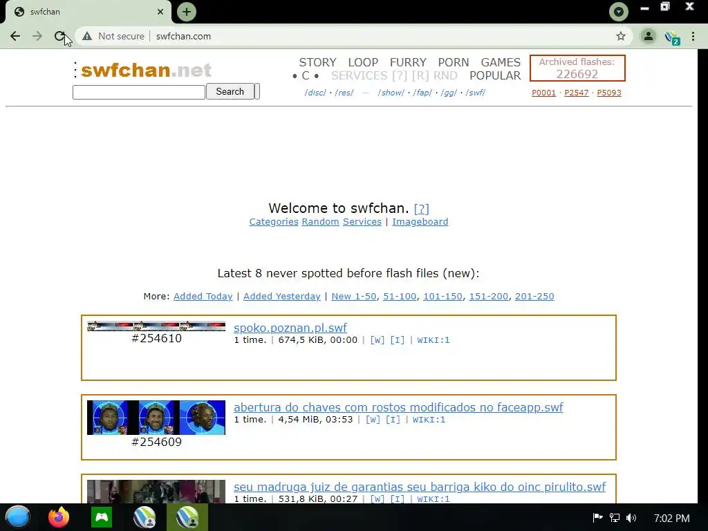Click the [R] link in the header

click(420, 75)
